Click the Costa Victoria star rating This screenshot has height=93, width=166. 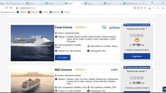pyautogui.click(x=81, y=27)
